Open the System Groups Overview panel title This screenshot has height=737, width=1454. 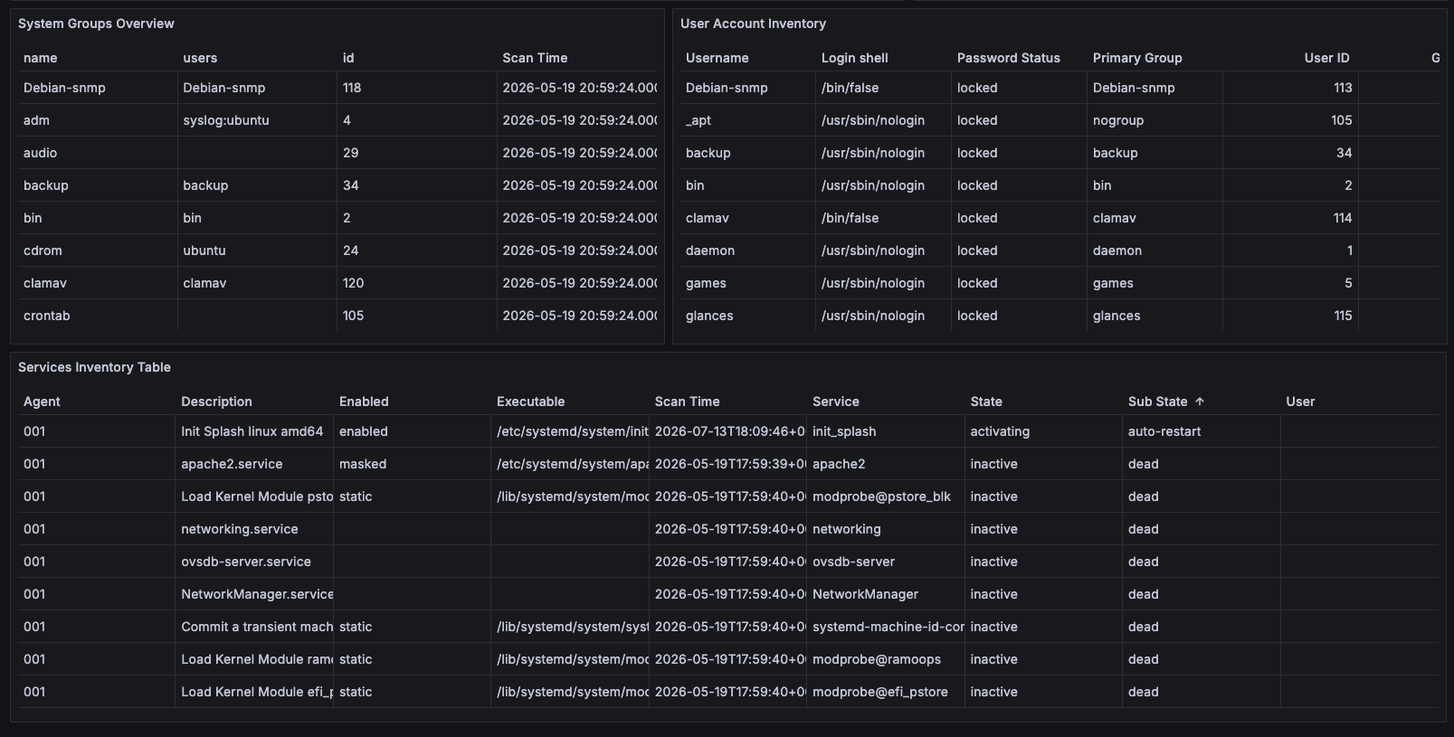tap(96, 24)
